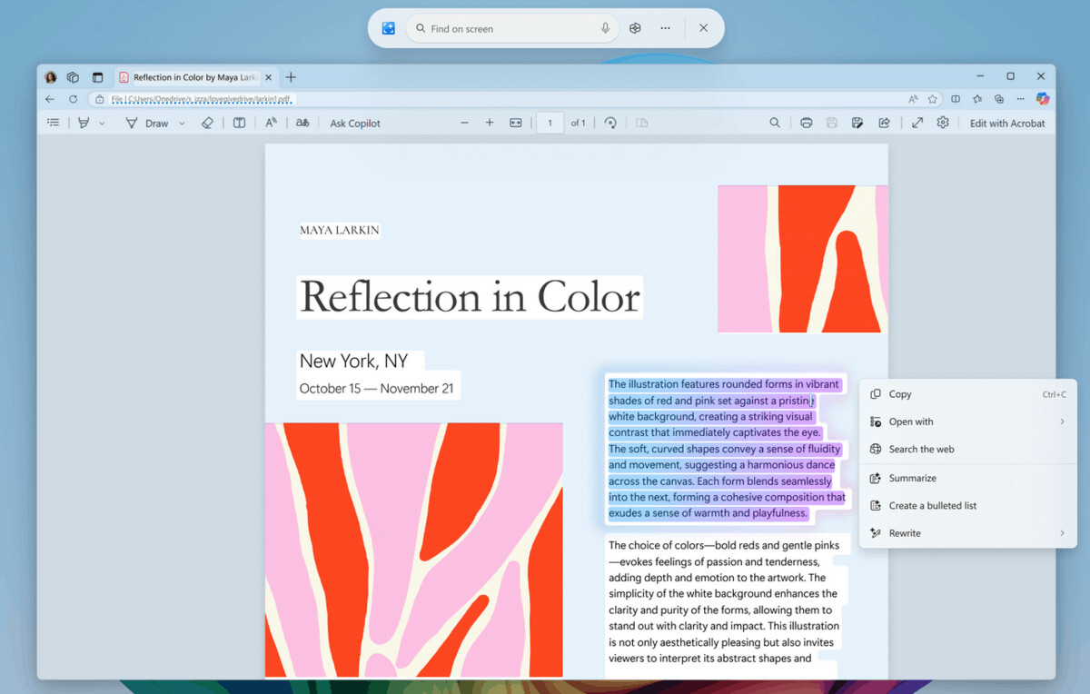Viewport: 1090px width, 694px height.
Task: Click the address bar file path
Action: [203, 99]
